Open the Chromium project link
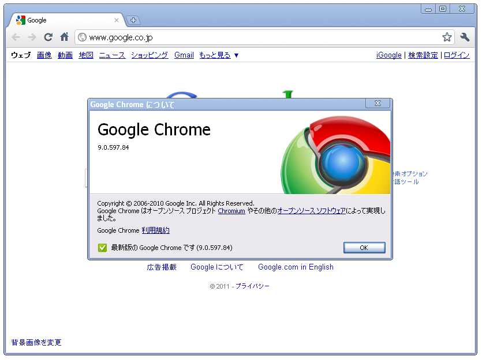Image resolution: width=482 pixels, height=360 pixels. tap(231, 211)
